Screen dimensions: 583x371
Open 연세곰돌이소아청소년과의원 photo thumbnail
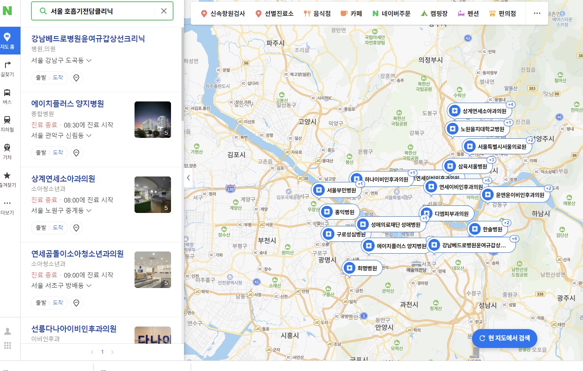tap(153, 270)
